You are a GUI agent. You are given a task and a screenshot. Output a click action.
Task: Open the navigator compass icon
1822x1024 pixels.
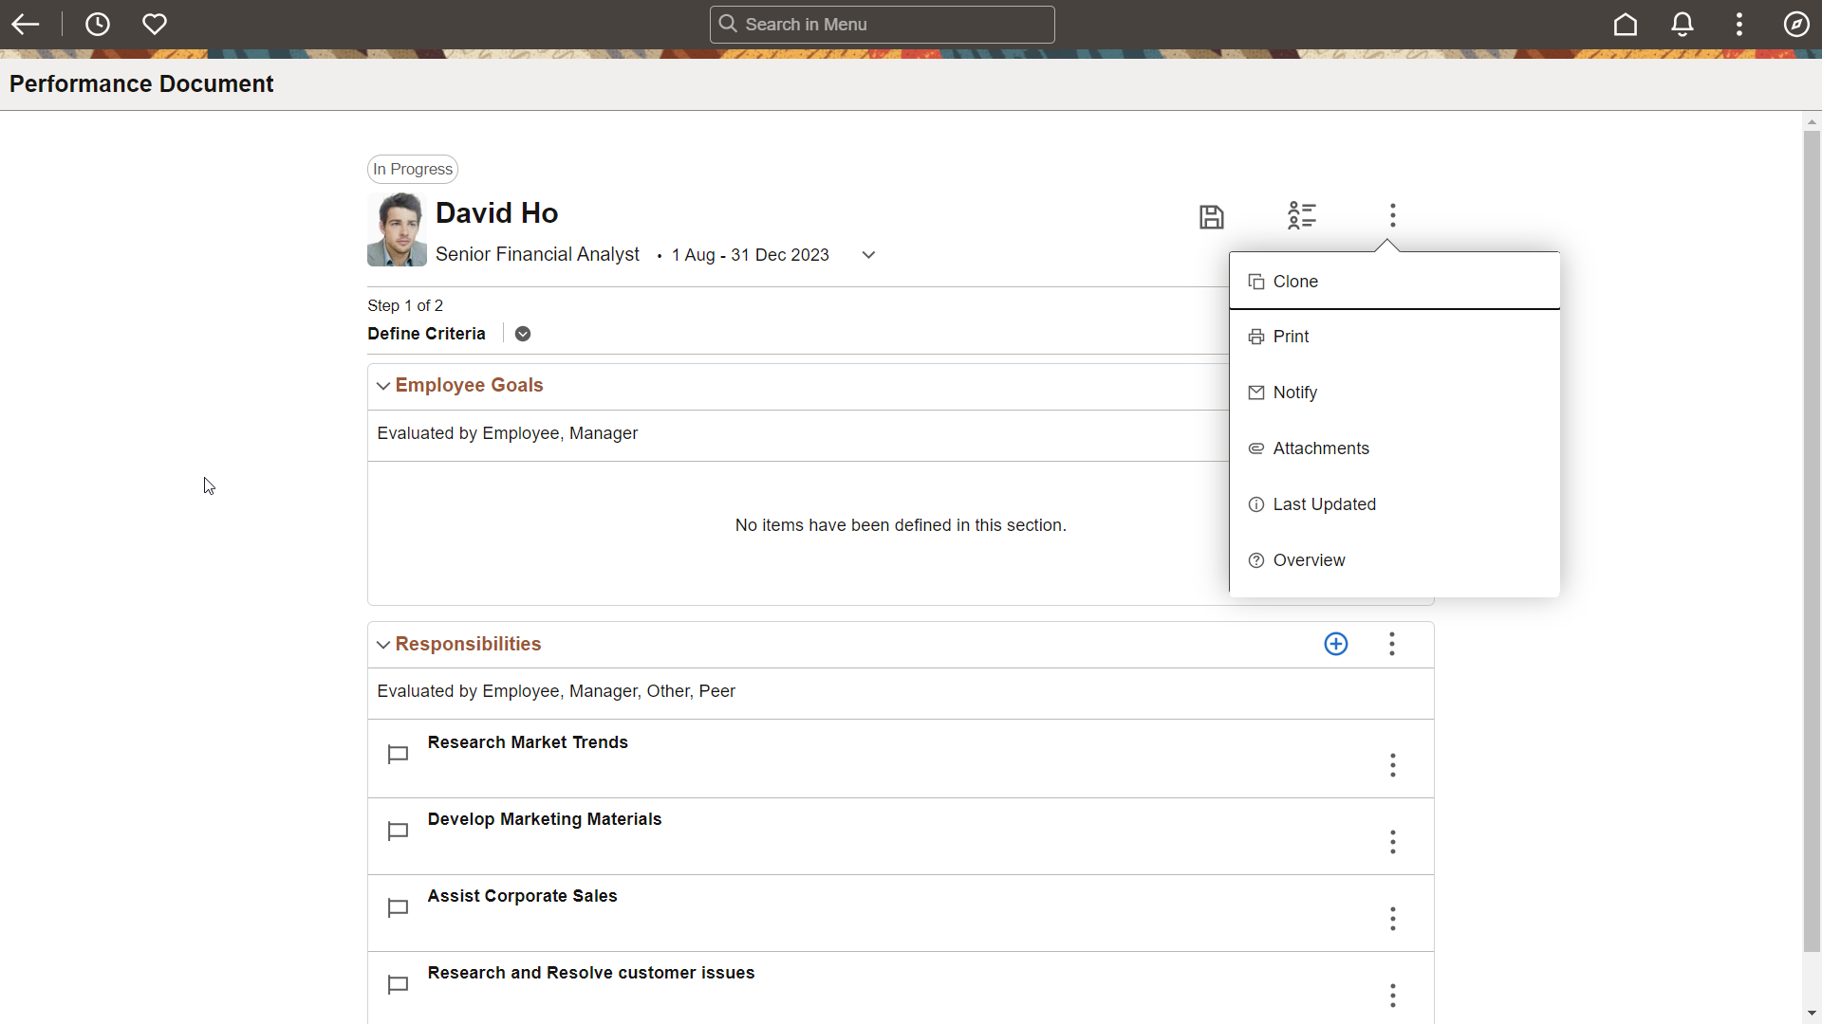pos(1796,25)
